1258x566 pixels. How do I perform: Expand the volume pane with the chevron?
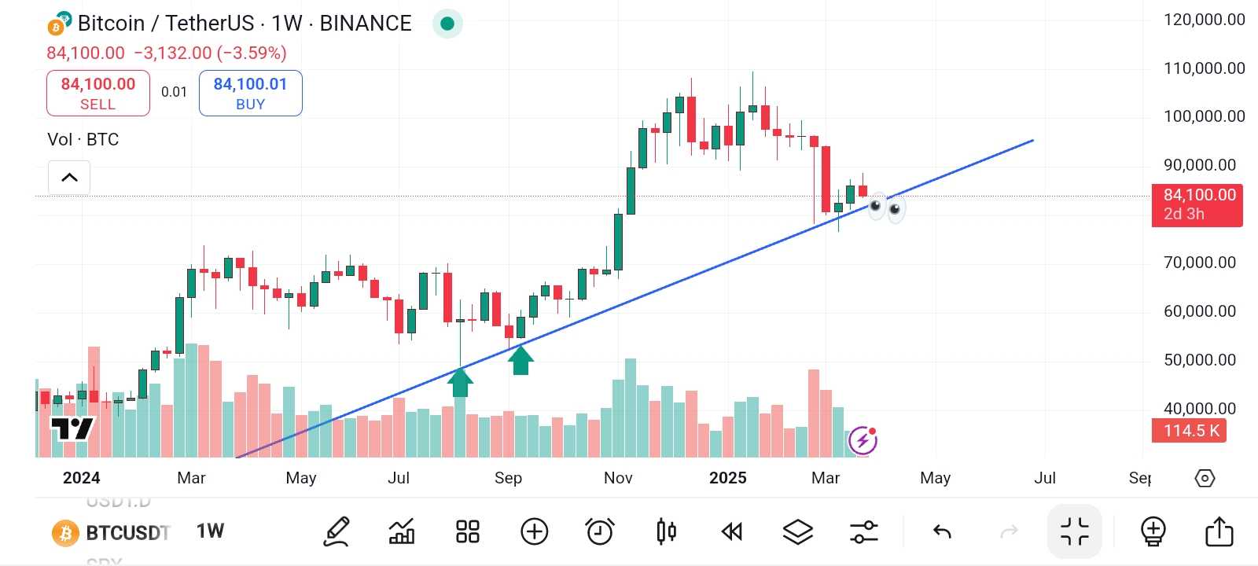point(68,177)
